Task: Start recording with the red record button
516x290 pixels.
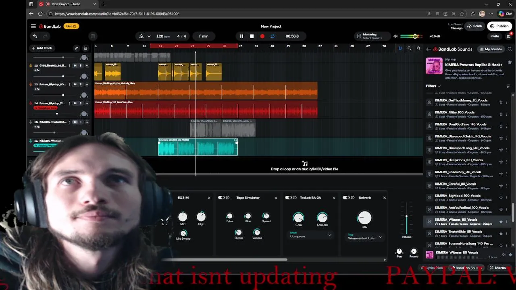Action: tap(262, 36)
